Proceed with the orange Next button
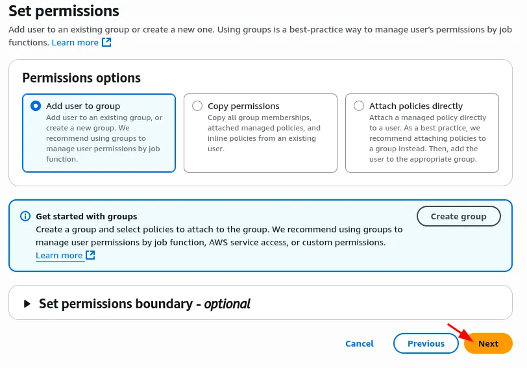Screen dimensions: 527x368 pos(488,343)
